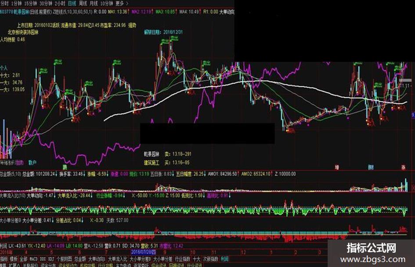Image resolution: width=415 pixels, height=267 pixels.
Task: Open the highlighted 利润 bottom tab
Action: [225, 259]
